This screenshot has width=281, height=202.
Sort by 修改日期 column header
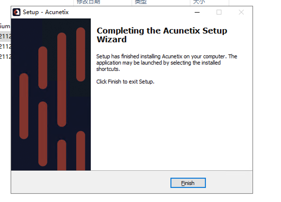point(88,2)
